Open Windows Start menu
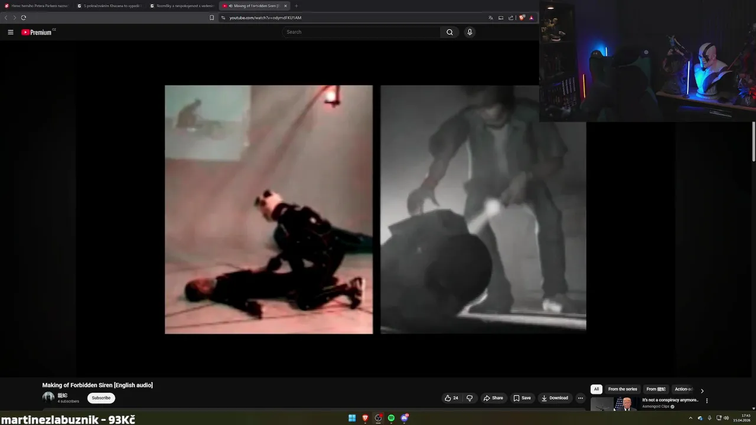The height and width of the screenshot is (425, 756). [352, 418]
